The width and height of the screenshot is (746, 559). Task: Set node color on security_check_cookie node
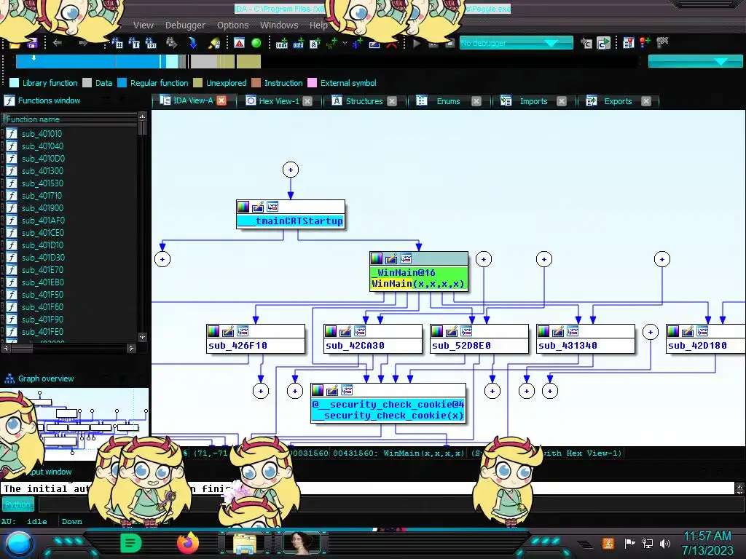coord(318,391)
